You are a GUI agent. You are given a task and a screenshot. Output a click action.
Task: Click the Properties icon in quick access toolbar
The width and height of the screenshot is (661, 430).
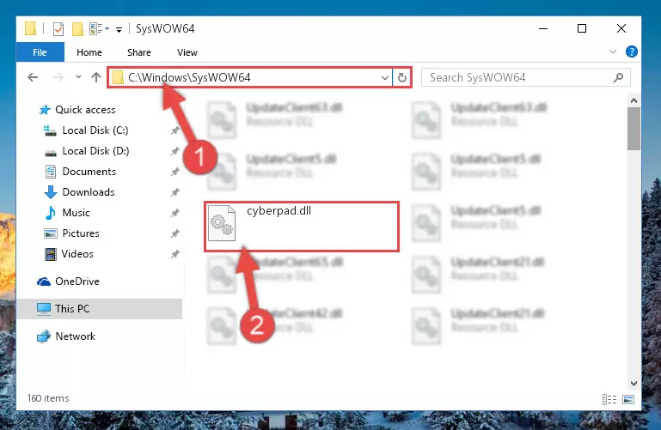58,29
